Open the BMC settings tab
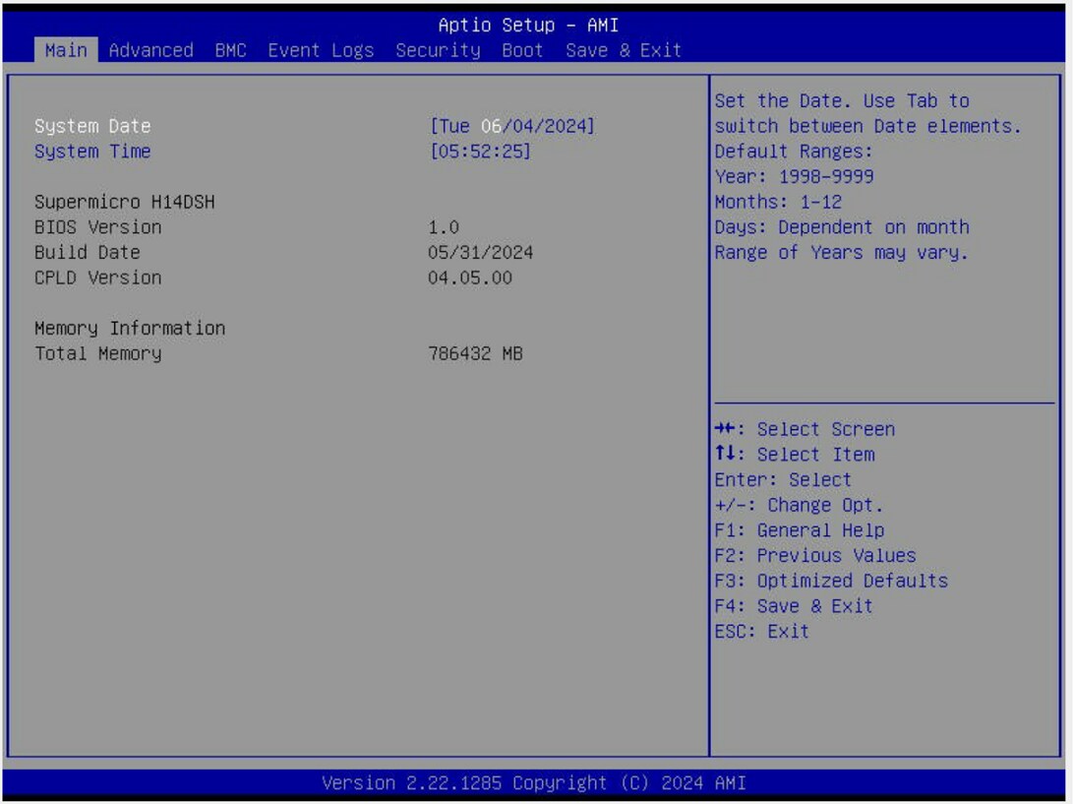 pyautogui.click(x=231, y=50)
